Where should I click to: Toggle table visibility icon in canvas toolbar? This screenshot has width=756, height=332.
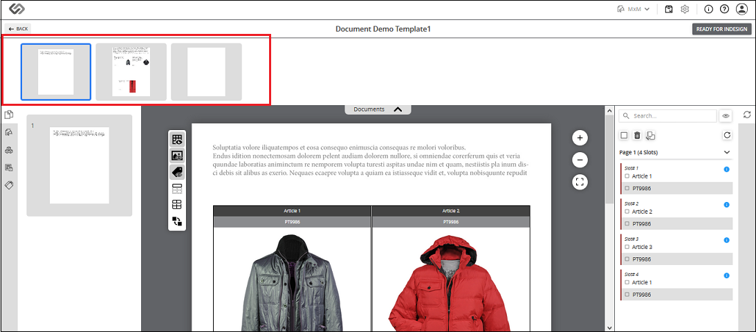tap(177, 139)
